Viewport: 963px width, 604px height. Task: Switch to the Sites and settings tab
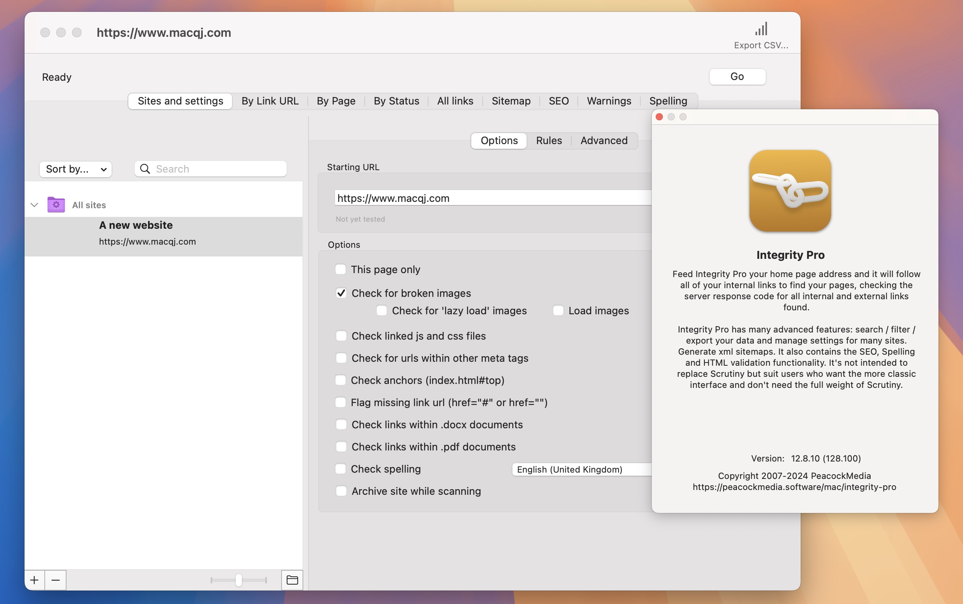[x=180, y=101]
